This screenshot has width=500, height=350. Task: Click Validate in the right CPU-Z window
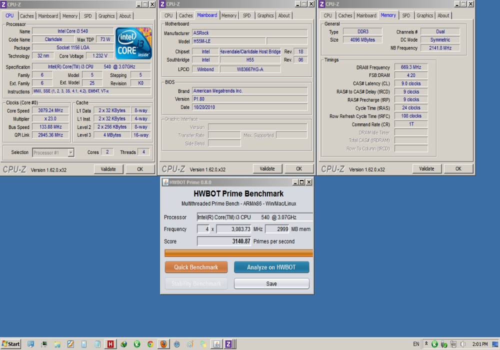pos(426,169)
